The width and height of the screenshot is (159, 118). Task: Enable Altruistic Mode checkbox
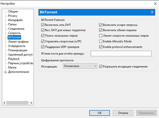click(101, 41)
